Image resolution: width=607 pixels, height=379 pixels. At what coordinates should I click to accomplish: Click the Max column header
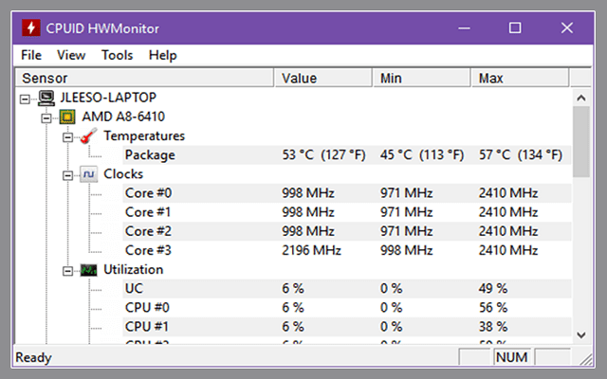[x=520, y=78]
